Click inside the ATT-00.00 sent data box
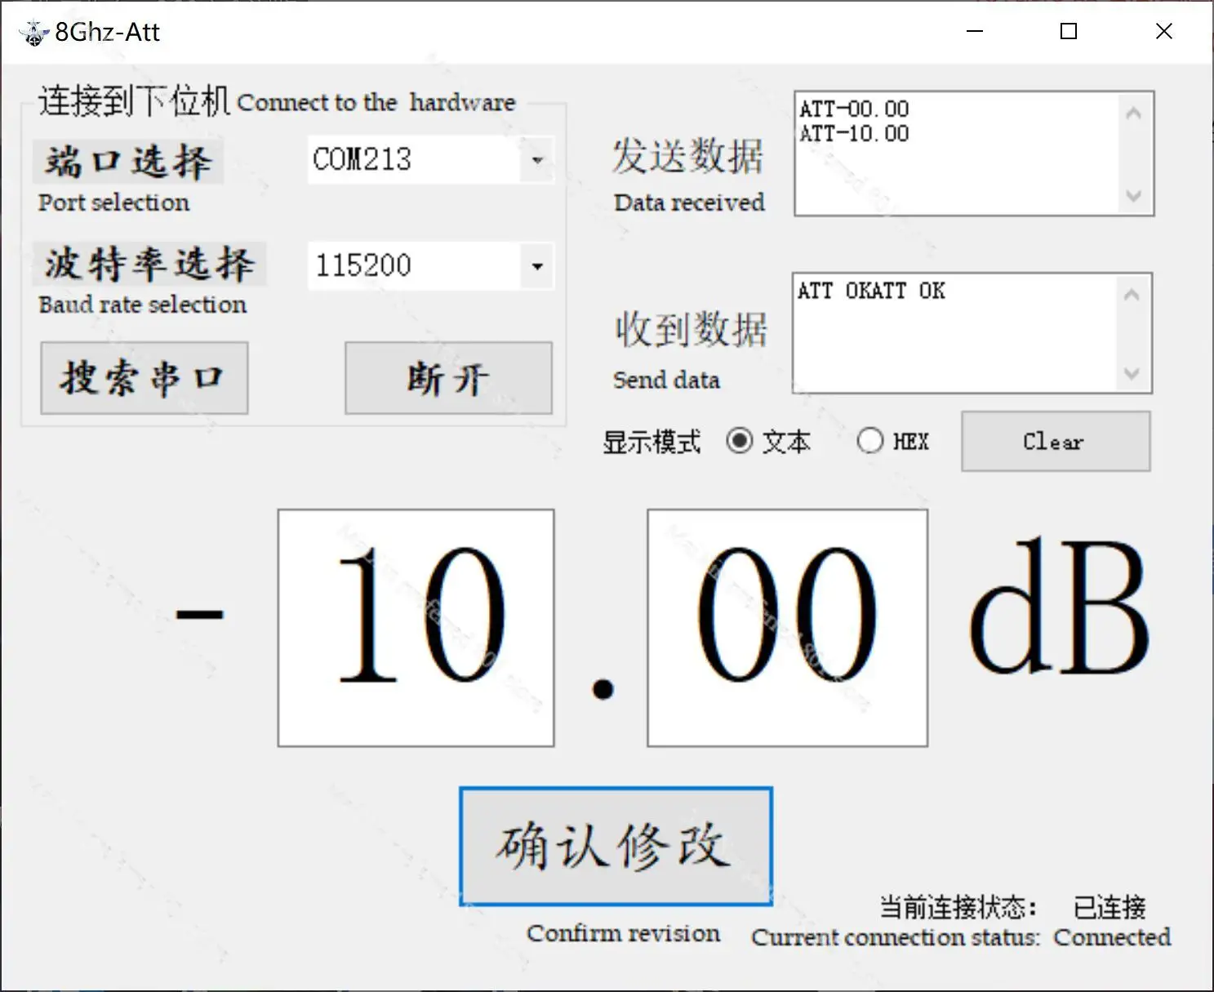This screenshot has height=992, width=1214. [957, 153]
